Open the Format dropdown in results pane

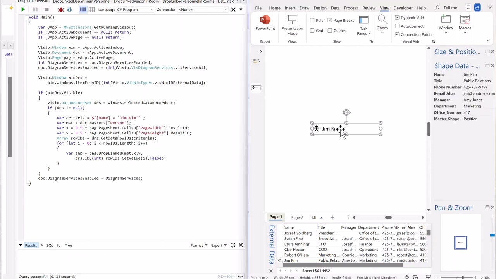pyautogui.click(x=199, y=245)
